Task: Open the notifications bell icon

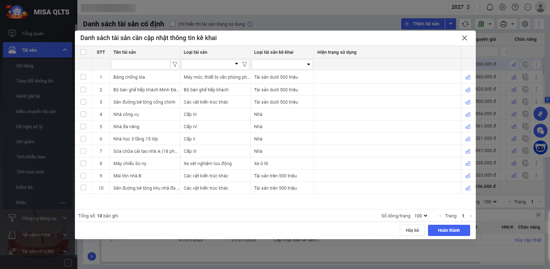Action: 490,7
